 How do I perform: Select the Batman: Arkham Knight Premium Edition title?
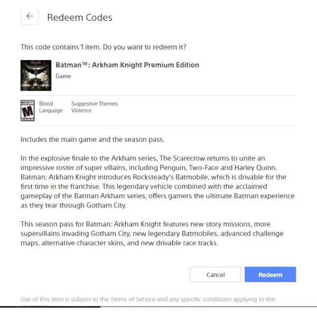click(x=127, y=65)
